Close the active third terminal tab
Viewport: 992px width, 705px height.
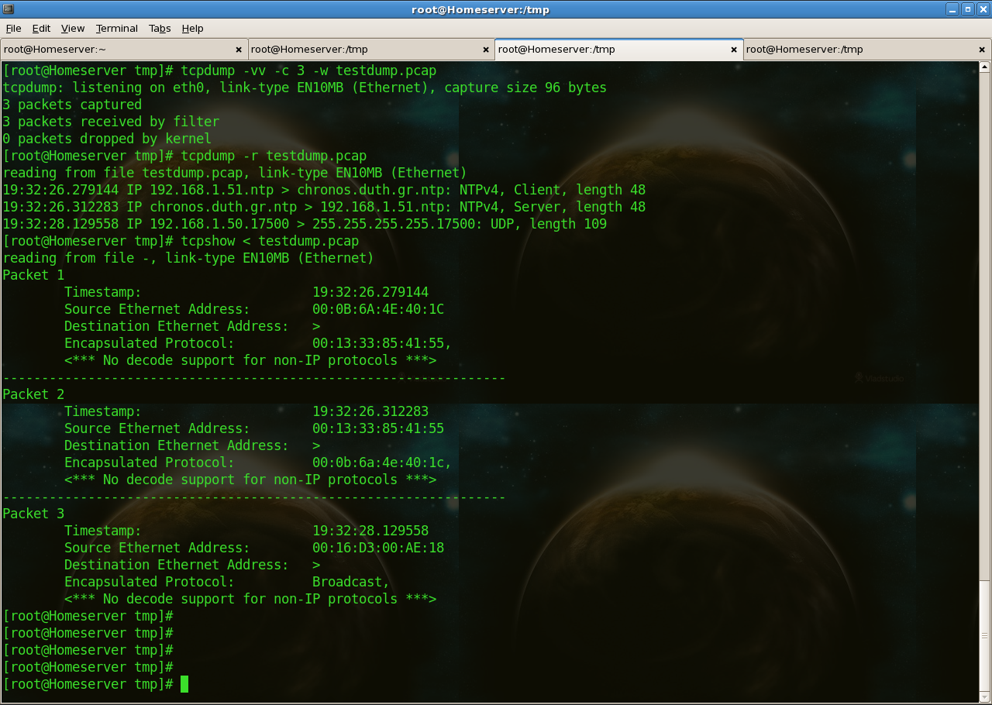point(734,50)
